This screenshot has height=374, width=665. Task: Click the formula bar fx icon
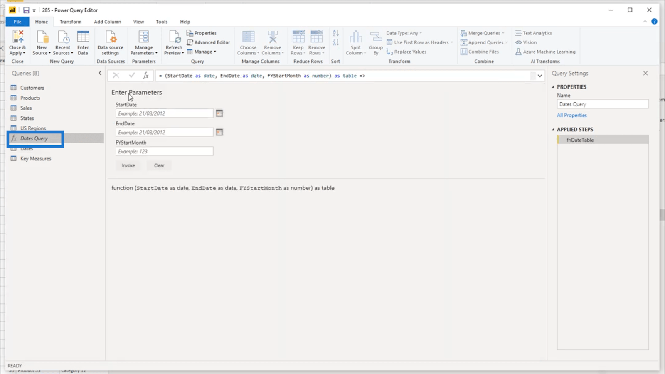[146, 75]
